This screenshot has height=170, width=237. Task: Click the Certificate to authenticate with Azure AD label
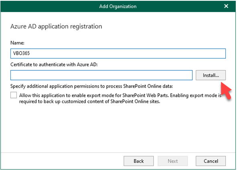coord(54,65)
